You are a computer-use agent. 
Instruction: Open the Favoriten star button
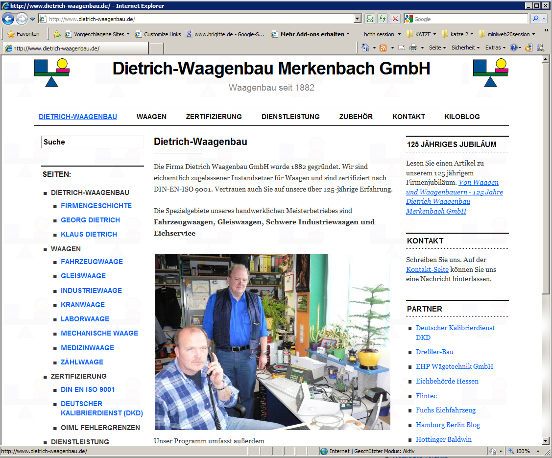point(23,34)
